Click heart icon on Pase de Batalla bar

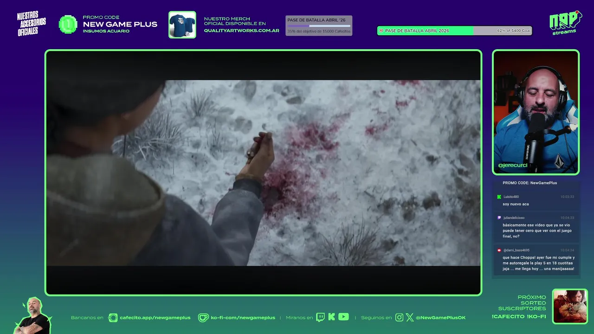[x=381, y=31]
